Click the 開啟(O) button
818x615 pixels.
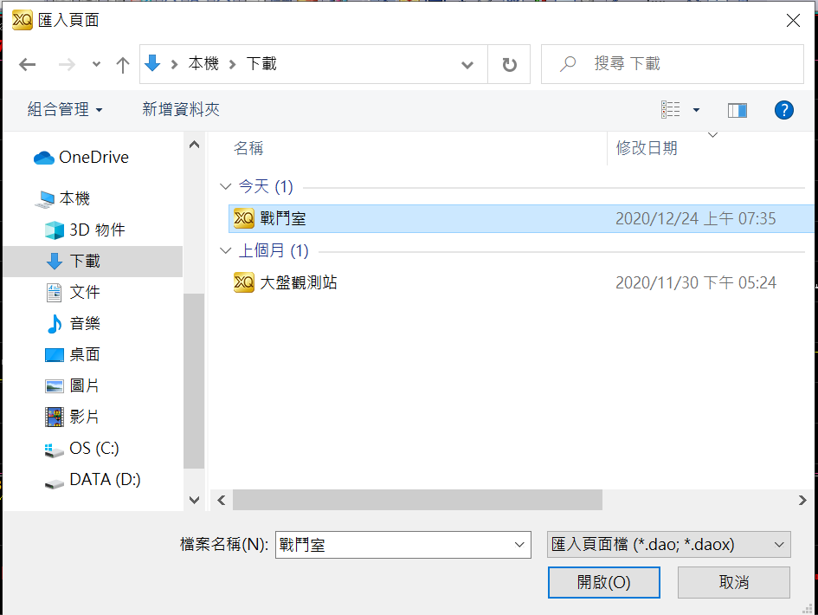(x=604, y=582)
